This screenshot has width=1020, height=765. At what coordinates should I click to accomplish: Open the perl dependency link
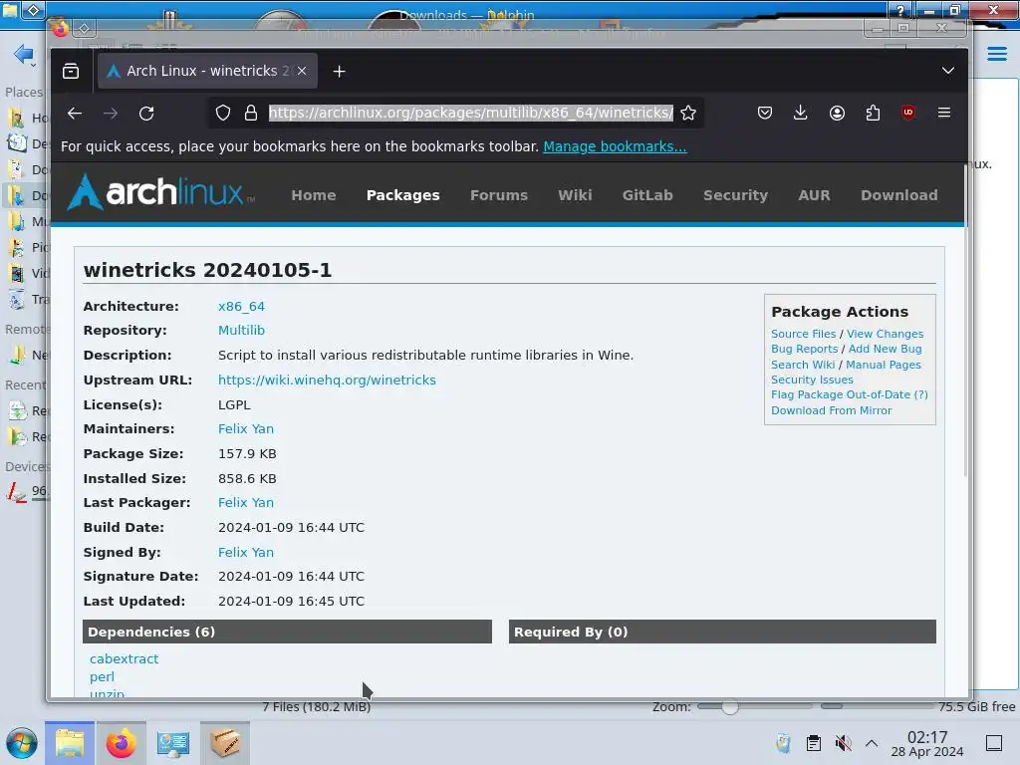tap(103, 677)
